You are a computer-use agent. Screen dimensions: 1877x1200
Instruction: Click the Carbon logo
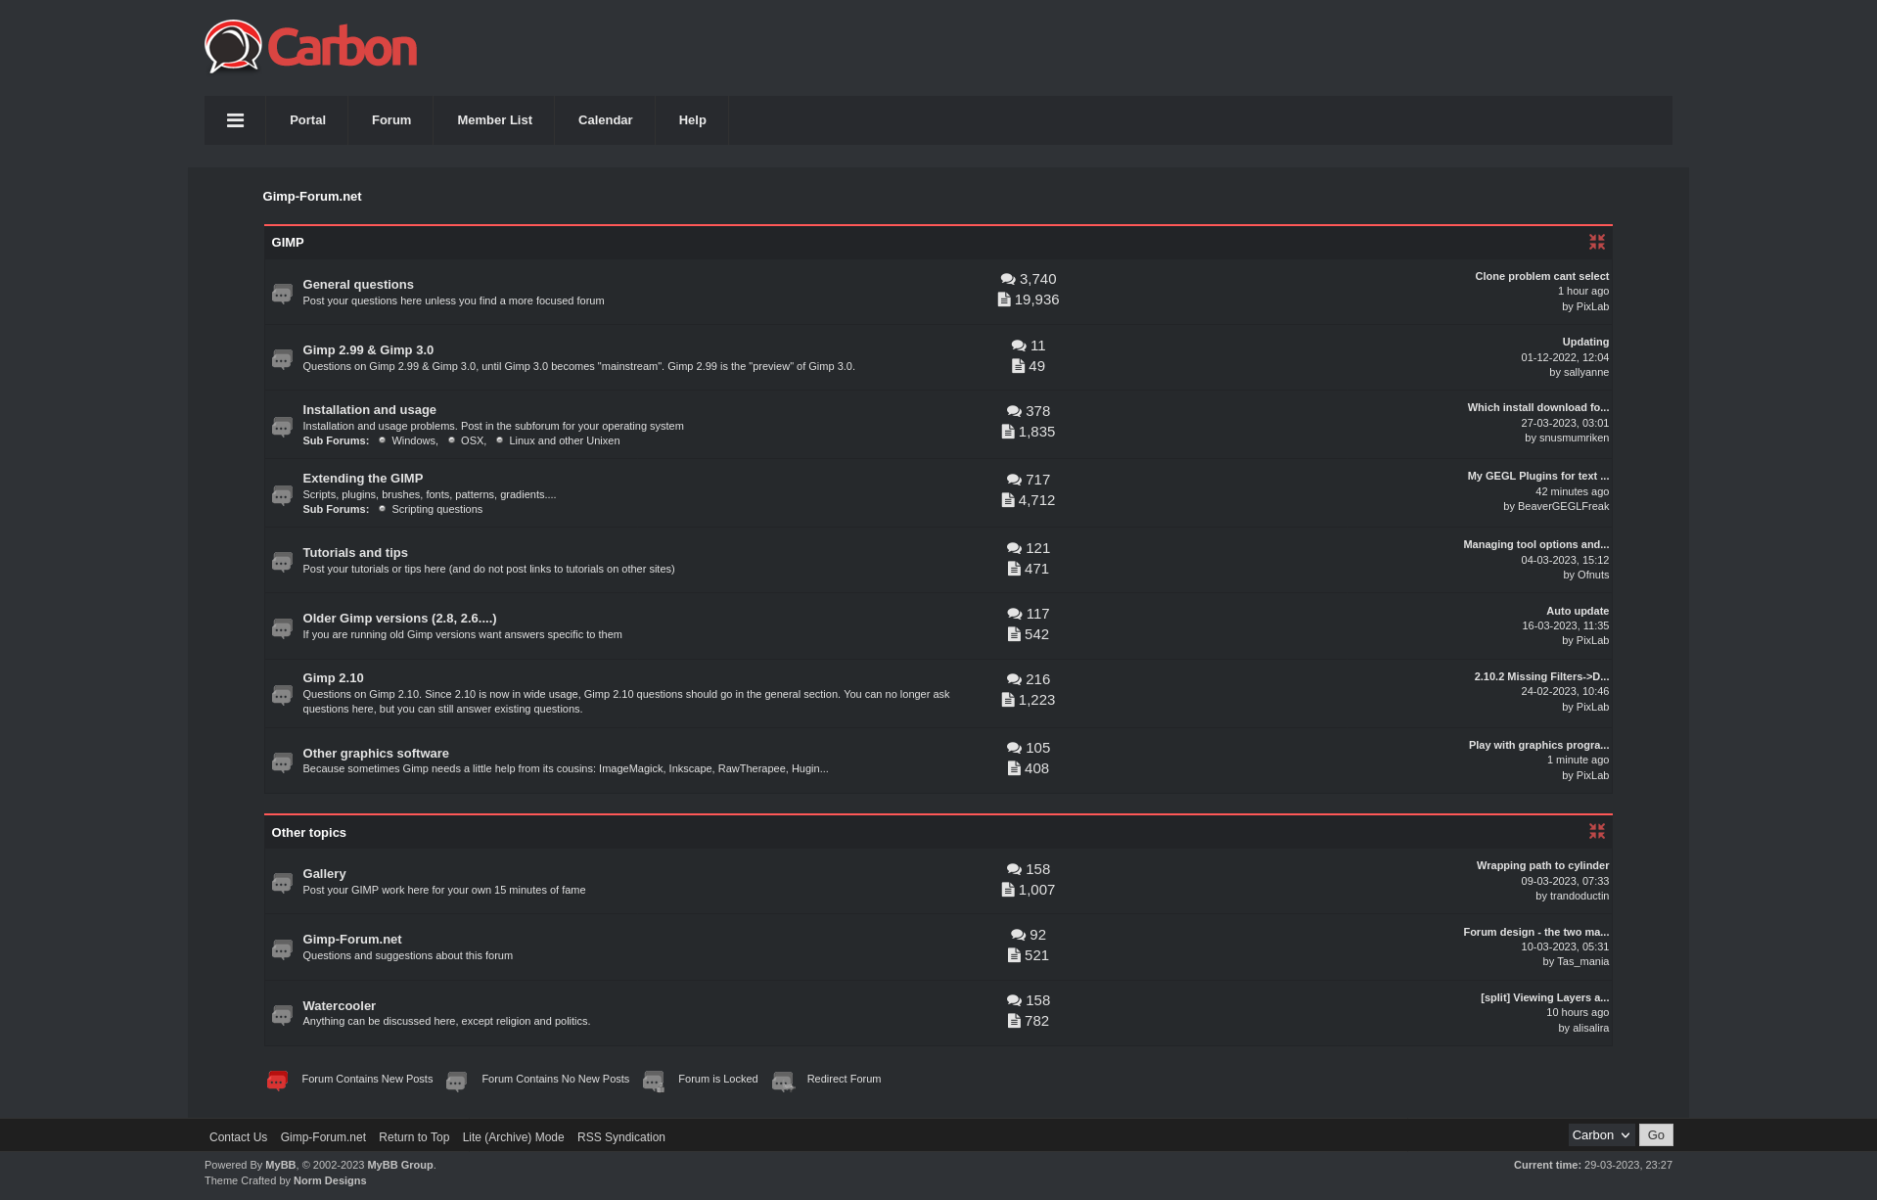(x=310, y=47)
